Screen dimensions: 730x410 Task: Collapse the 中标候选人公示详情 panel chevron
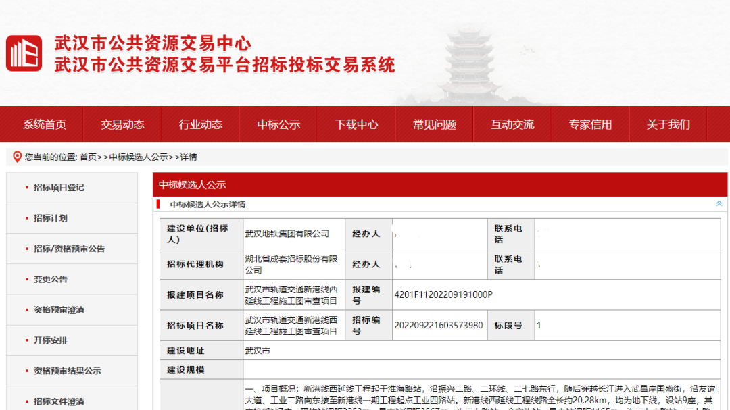(x=719, y=204)
